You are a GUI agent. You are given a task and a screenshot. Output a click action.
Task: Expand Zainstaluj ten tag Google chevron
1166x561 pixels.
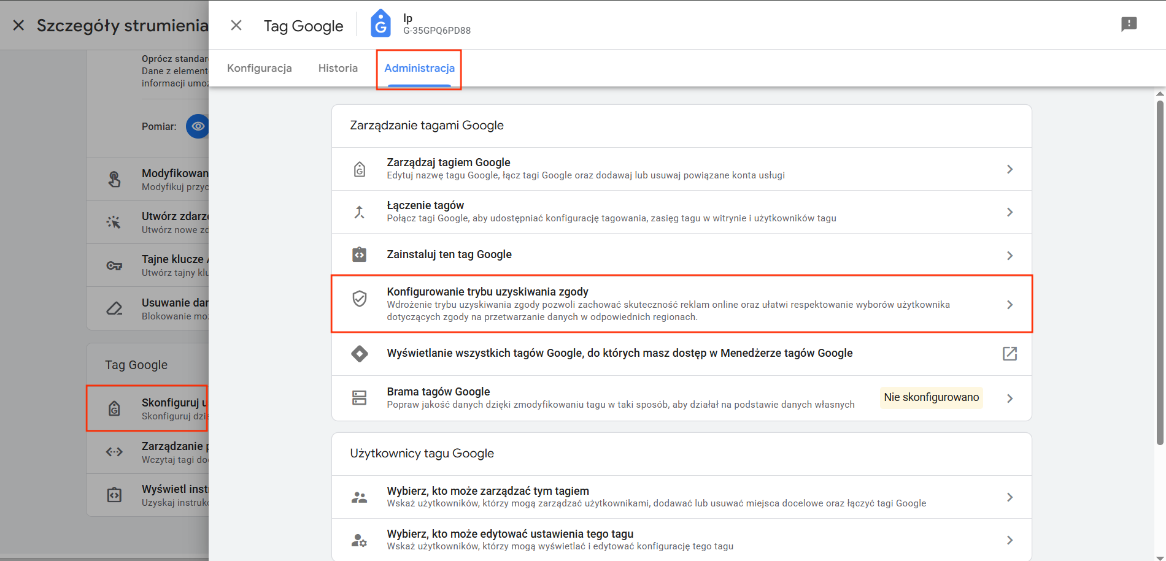tap(1010, 255)
